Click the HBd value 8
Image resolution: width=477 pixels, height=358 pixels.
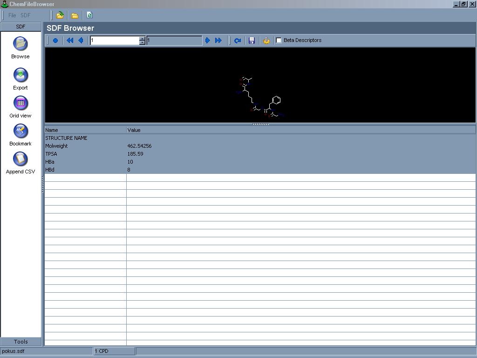(129, 170)
